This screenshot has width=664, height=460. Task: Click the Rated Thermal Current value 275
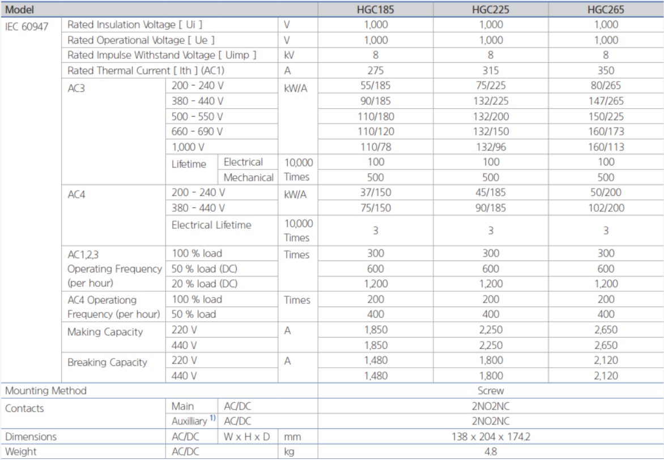click(375, 71)
